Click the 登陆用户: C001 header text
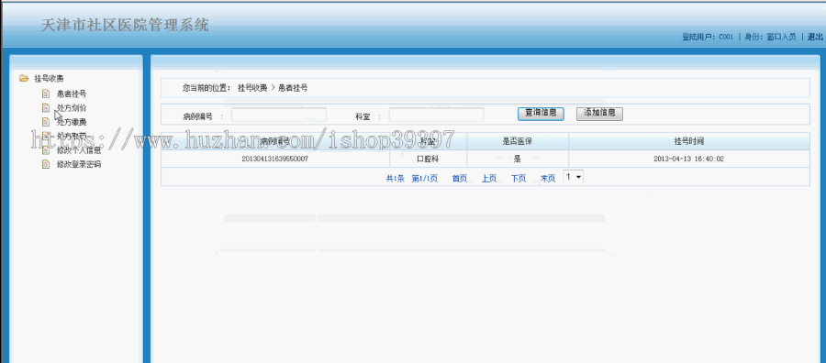This screenshot has height=363, width=826. click(708, 37)
